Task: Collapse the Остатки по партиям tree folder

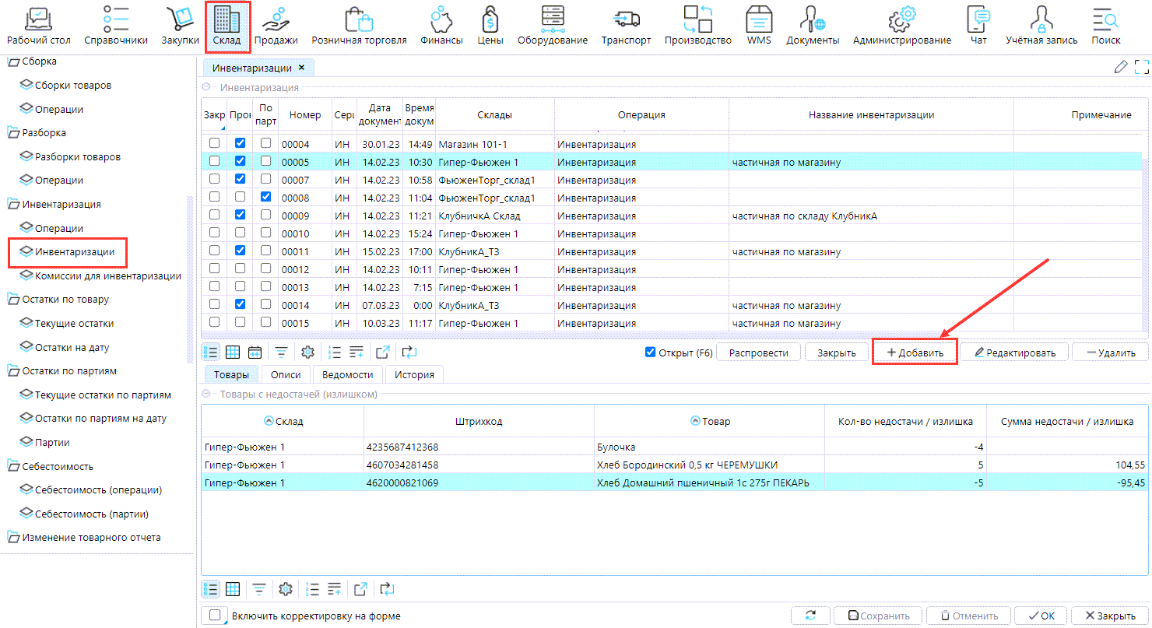Action: point(13,371)
